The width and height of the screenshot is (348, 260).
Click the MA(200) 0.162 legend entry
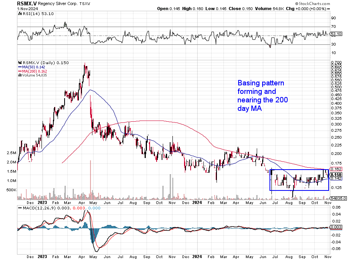[32, 71]
